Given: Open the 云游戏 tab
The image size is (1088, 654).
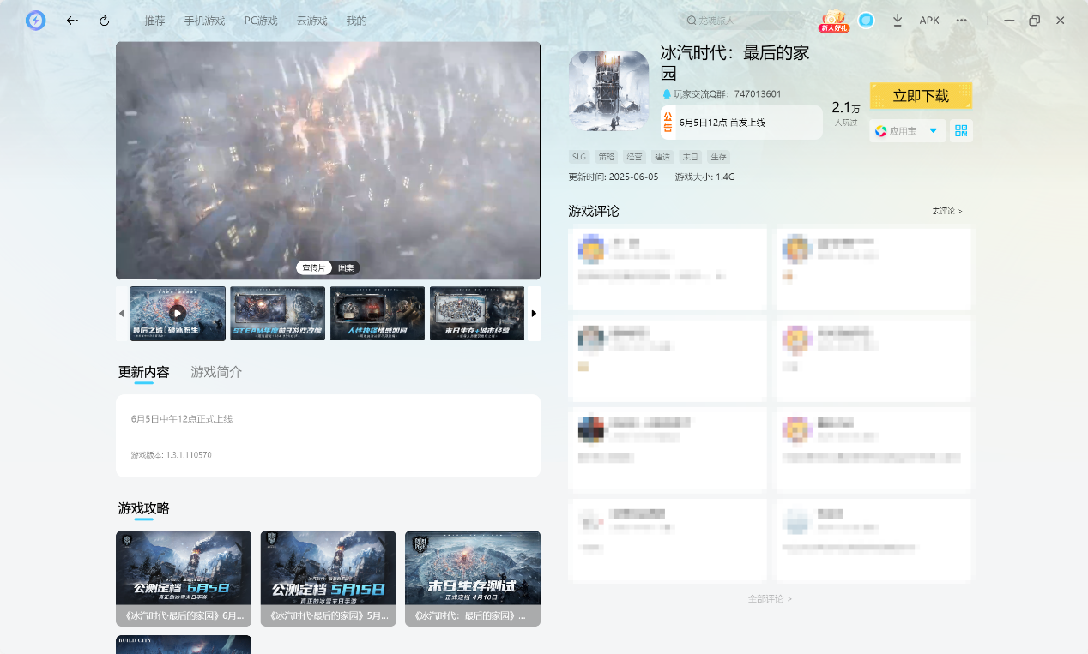Looking at the screenshot, I should [x=312, y=21].
